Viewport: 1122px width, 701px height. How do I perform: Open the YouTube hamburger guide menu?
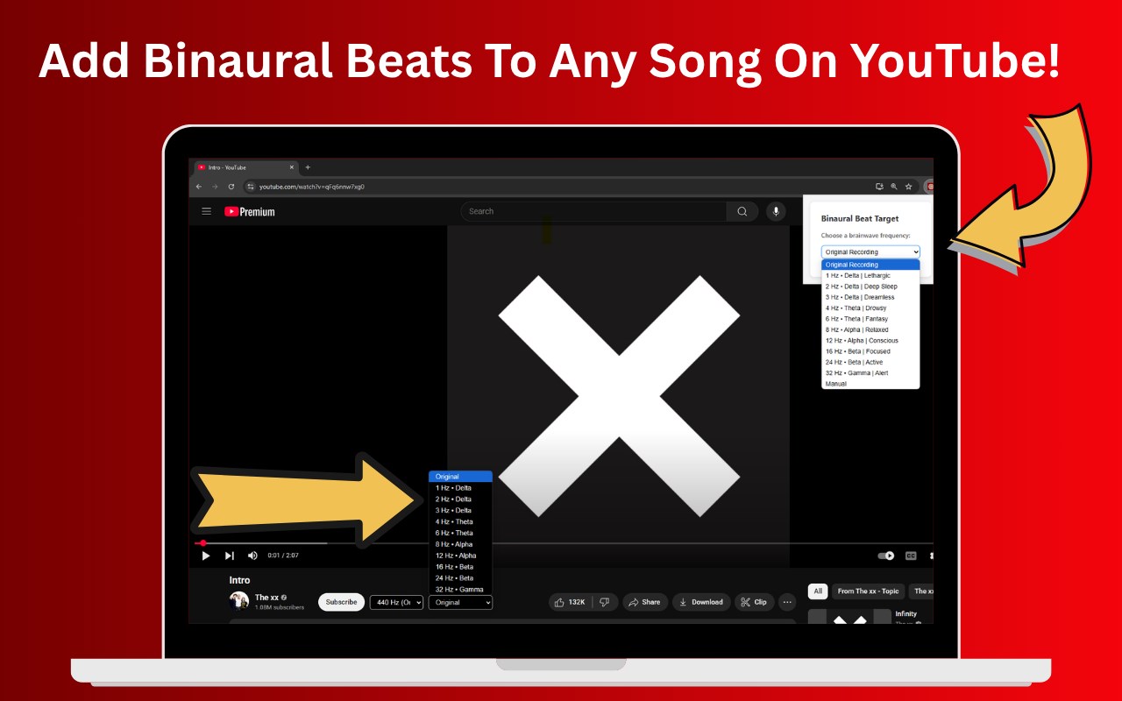pyautogui.click(x=207, y=211)
